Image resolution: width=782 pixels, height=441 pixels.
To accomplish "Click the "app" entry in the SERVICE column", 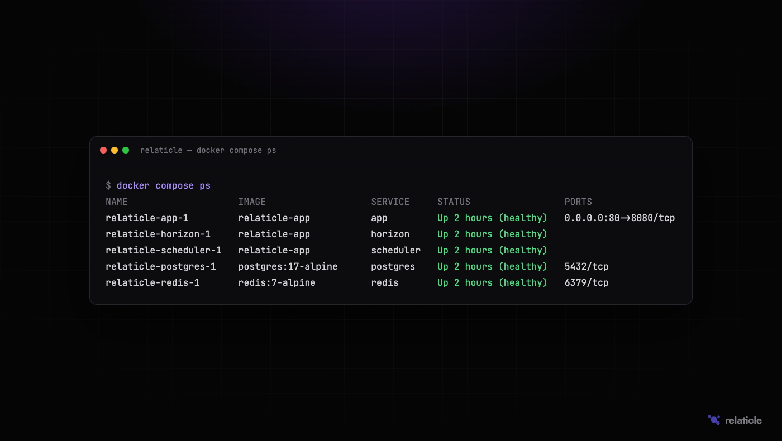I will click(x=379, y=218).
